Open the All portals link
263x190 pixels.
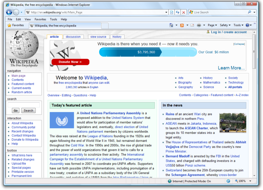coord(235,87)
